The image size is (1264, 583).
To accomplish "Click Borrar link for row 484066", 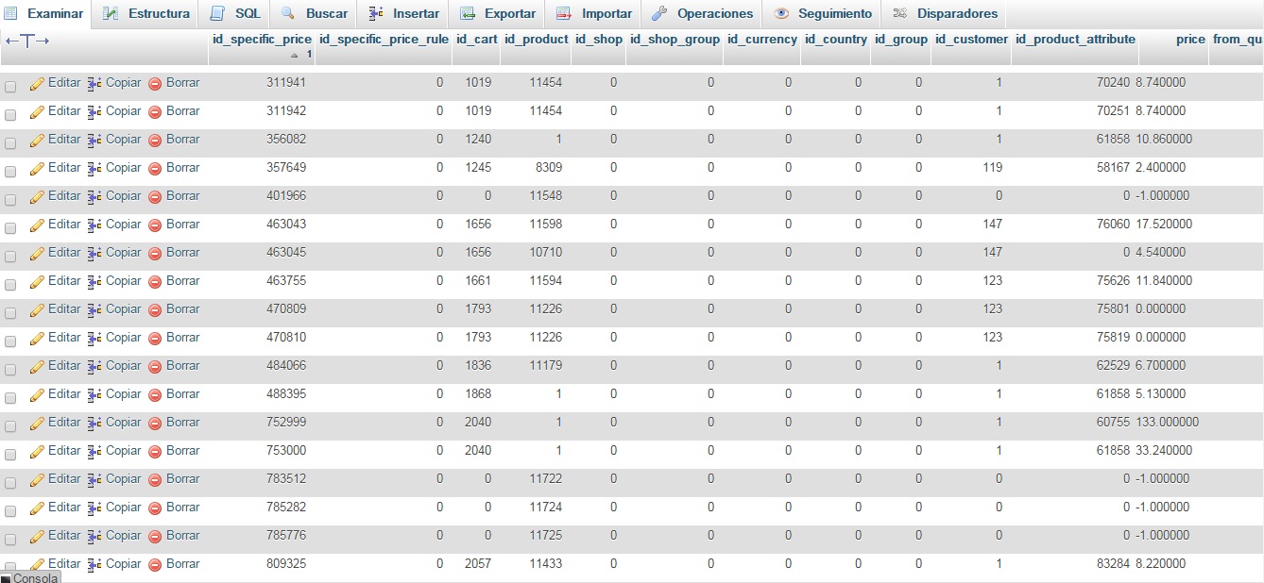I will tap(182, 365).
